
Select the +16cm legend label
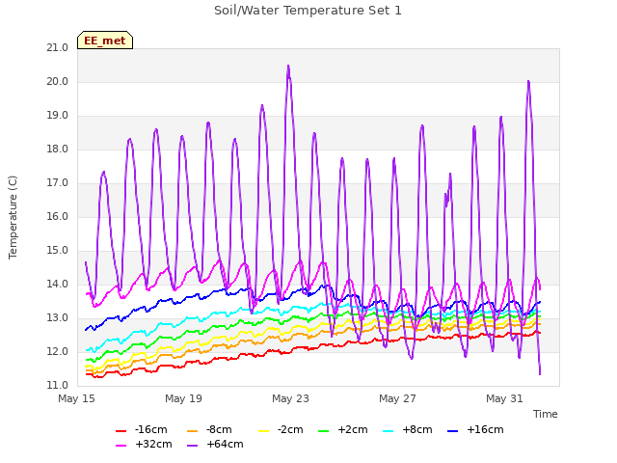485,429
